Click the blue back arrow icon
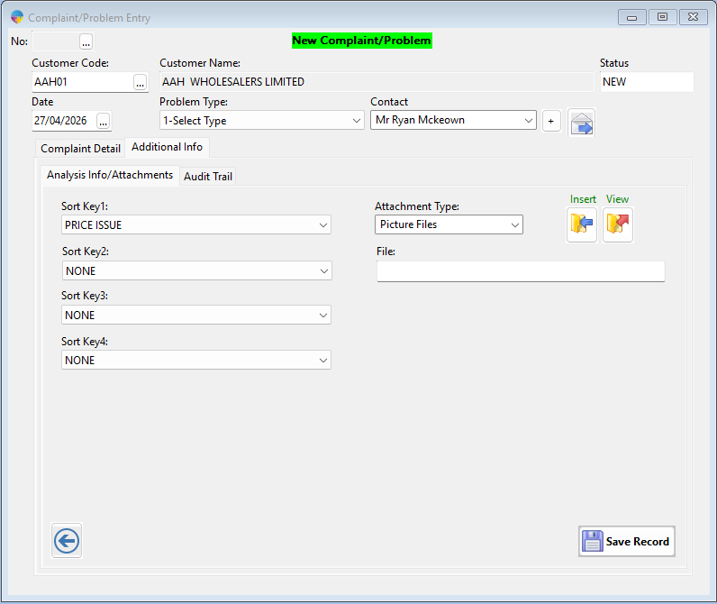The width and height of the screenshot is (717, 604). (x=67, y=541)
